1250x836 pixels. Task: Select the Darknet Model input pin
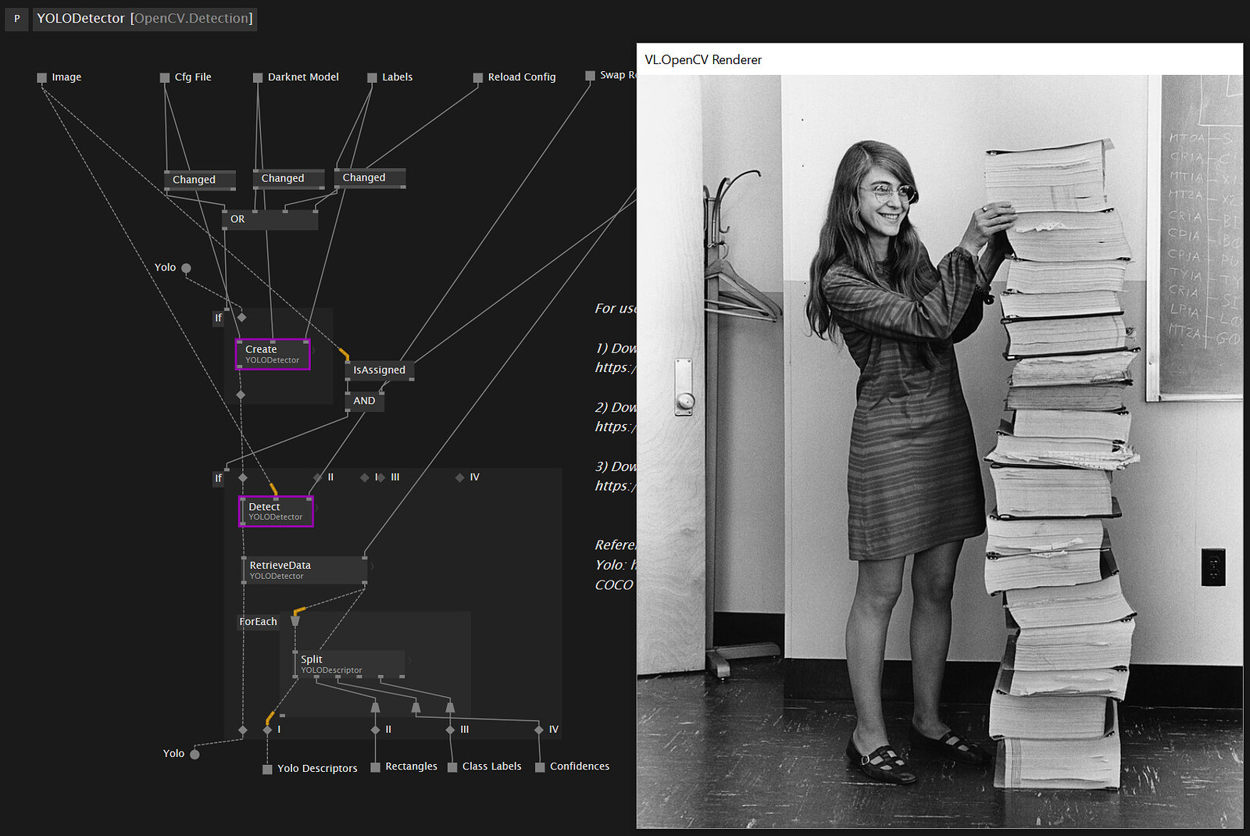coord(258,77)
